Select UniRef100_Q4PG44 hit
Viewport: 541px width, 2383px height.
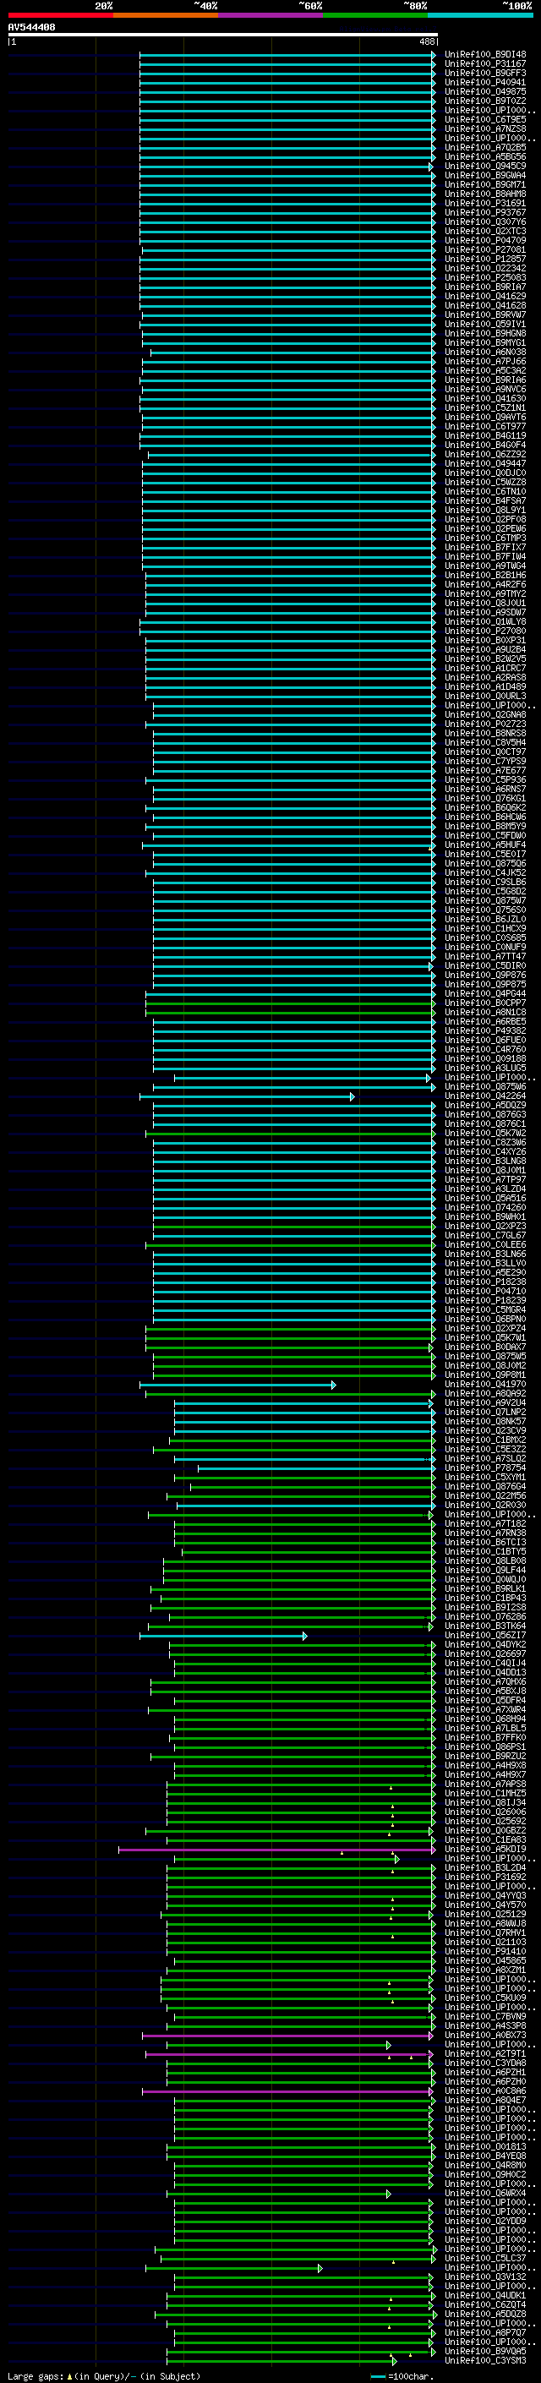click(x=484, y=994)
